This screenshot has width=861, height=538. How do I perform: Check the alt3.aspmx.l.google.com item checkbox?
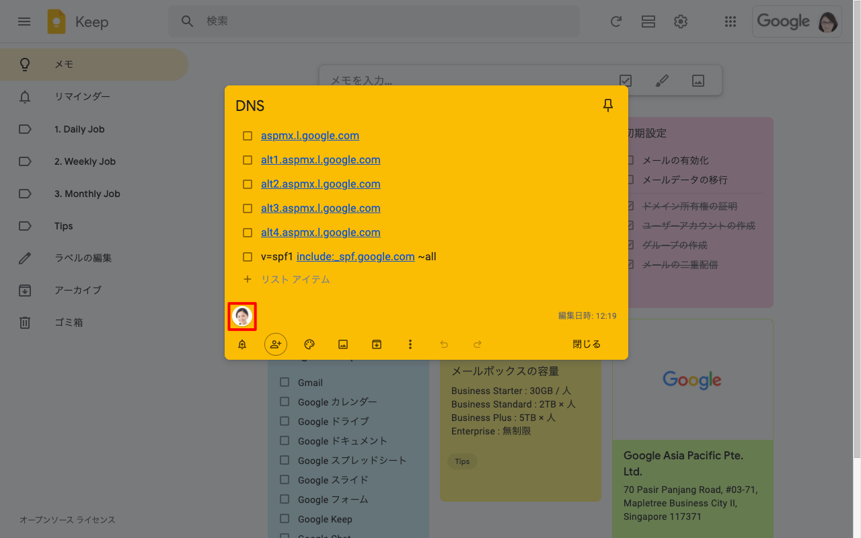248,208
